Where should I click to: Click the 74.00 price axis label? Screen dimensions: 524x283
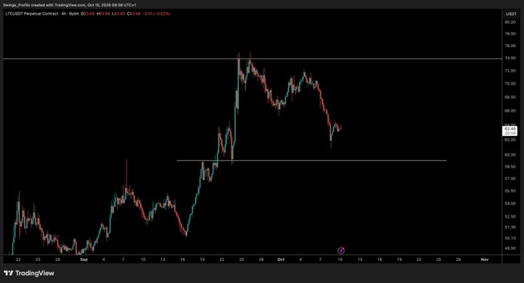pyautogui.click(x=510, y=58)
